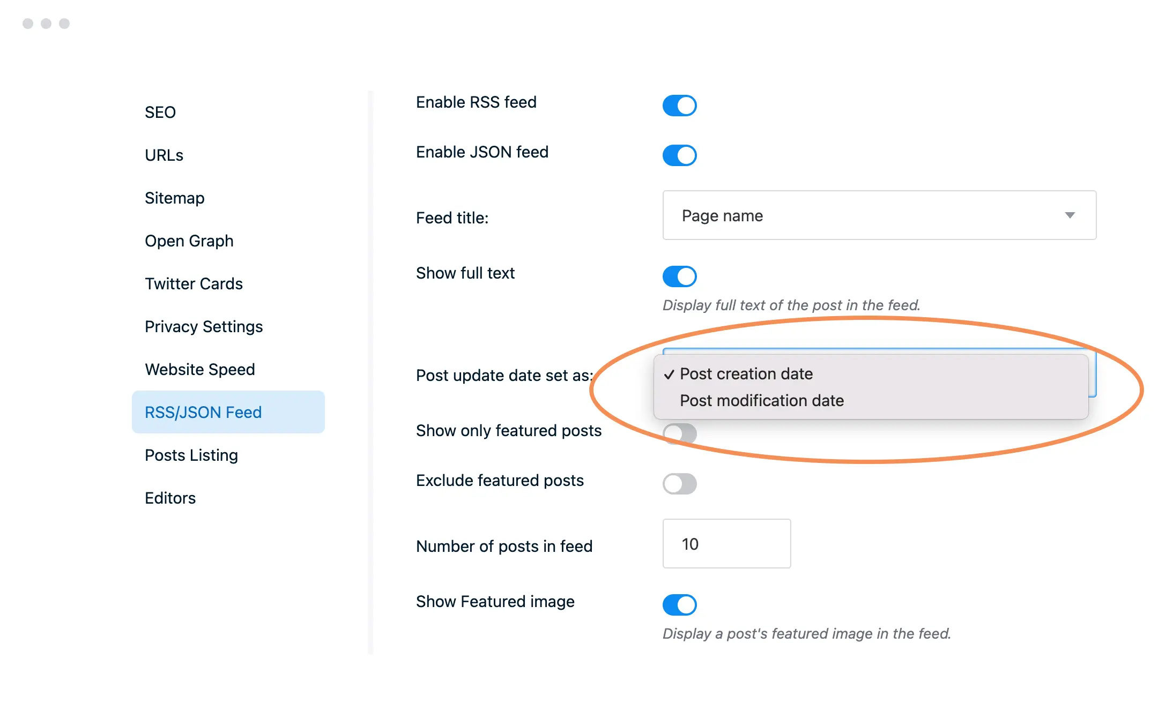Select Privacy Settings in the sidebar

204,326
